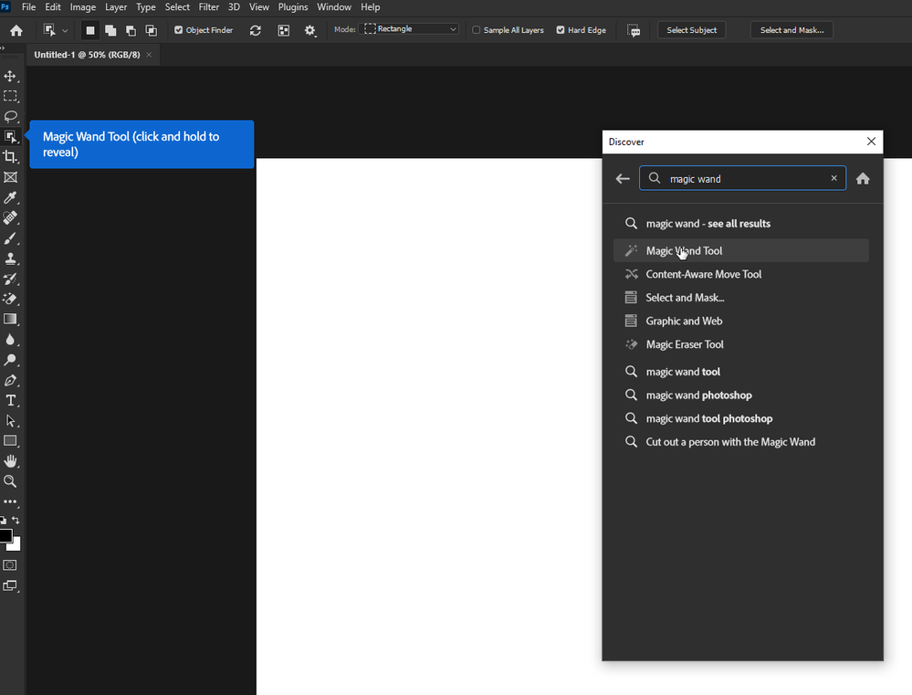The height and width of the screenshot is (695, 912).
Task: Expand the tool preset picker arrow
Action: click(x=65, y=31)
